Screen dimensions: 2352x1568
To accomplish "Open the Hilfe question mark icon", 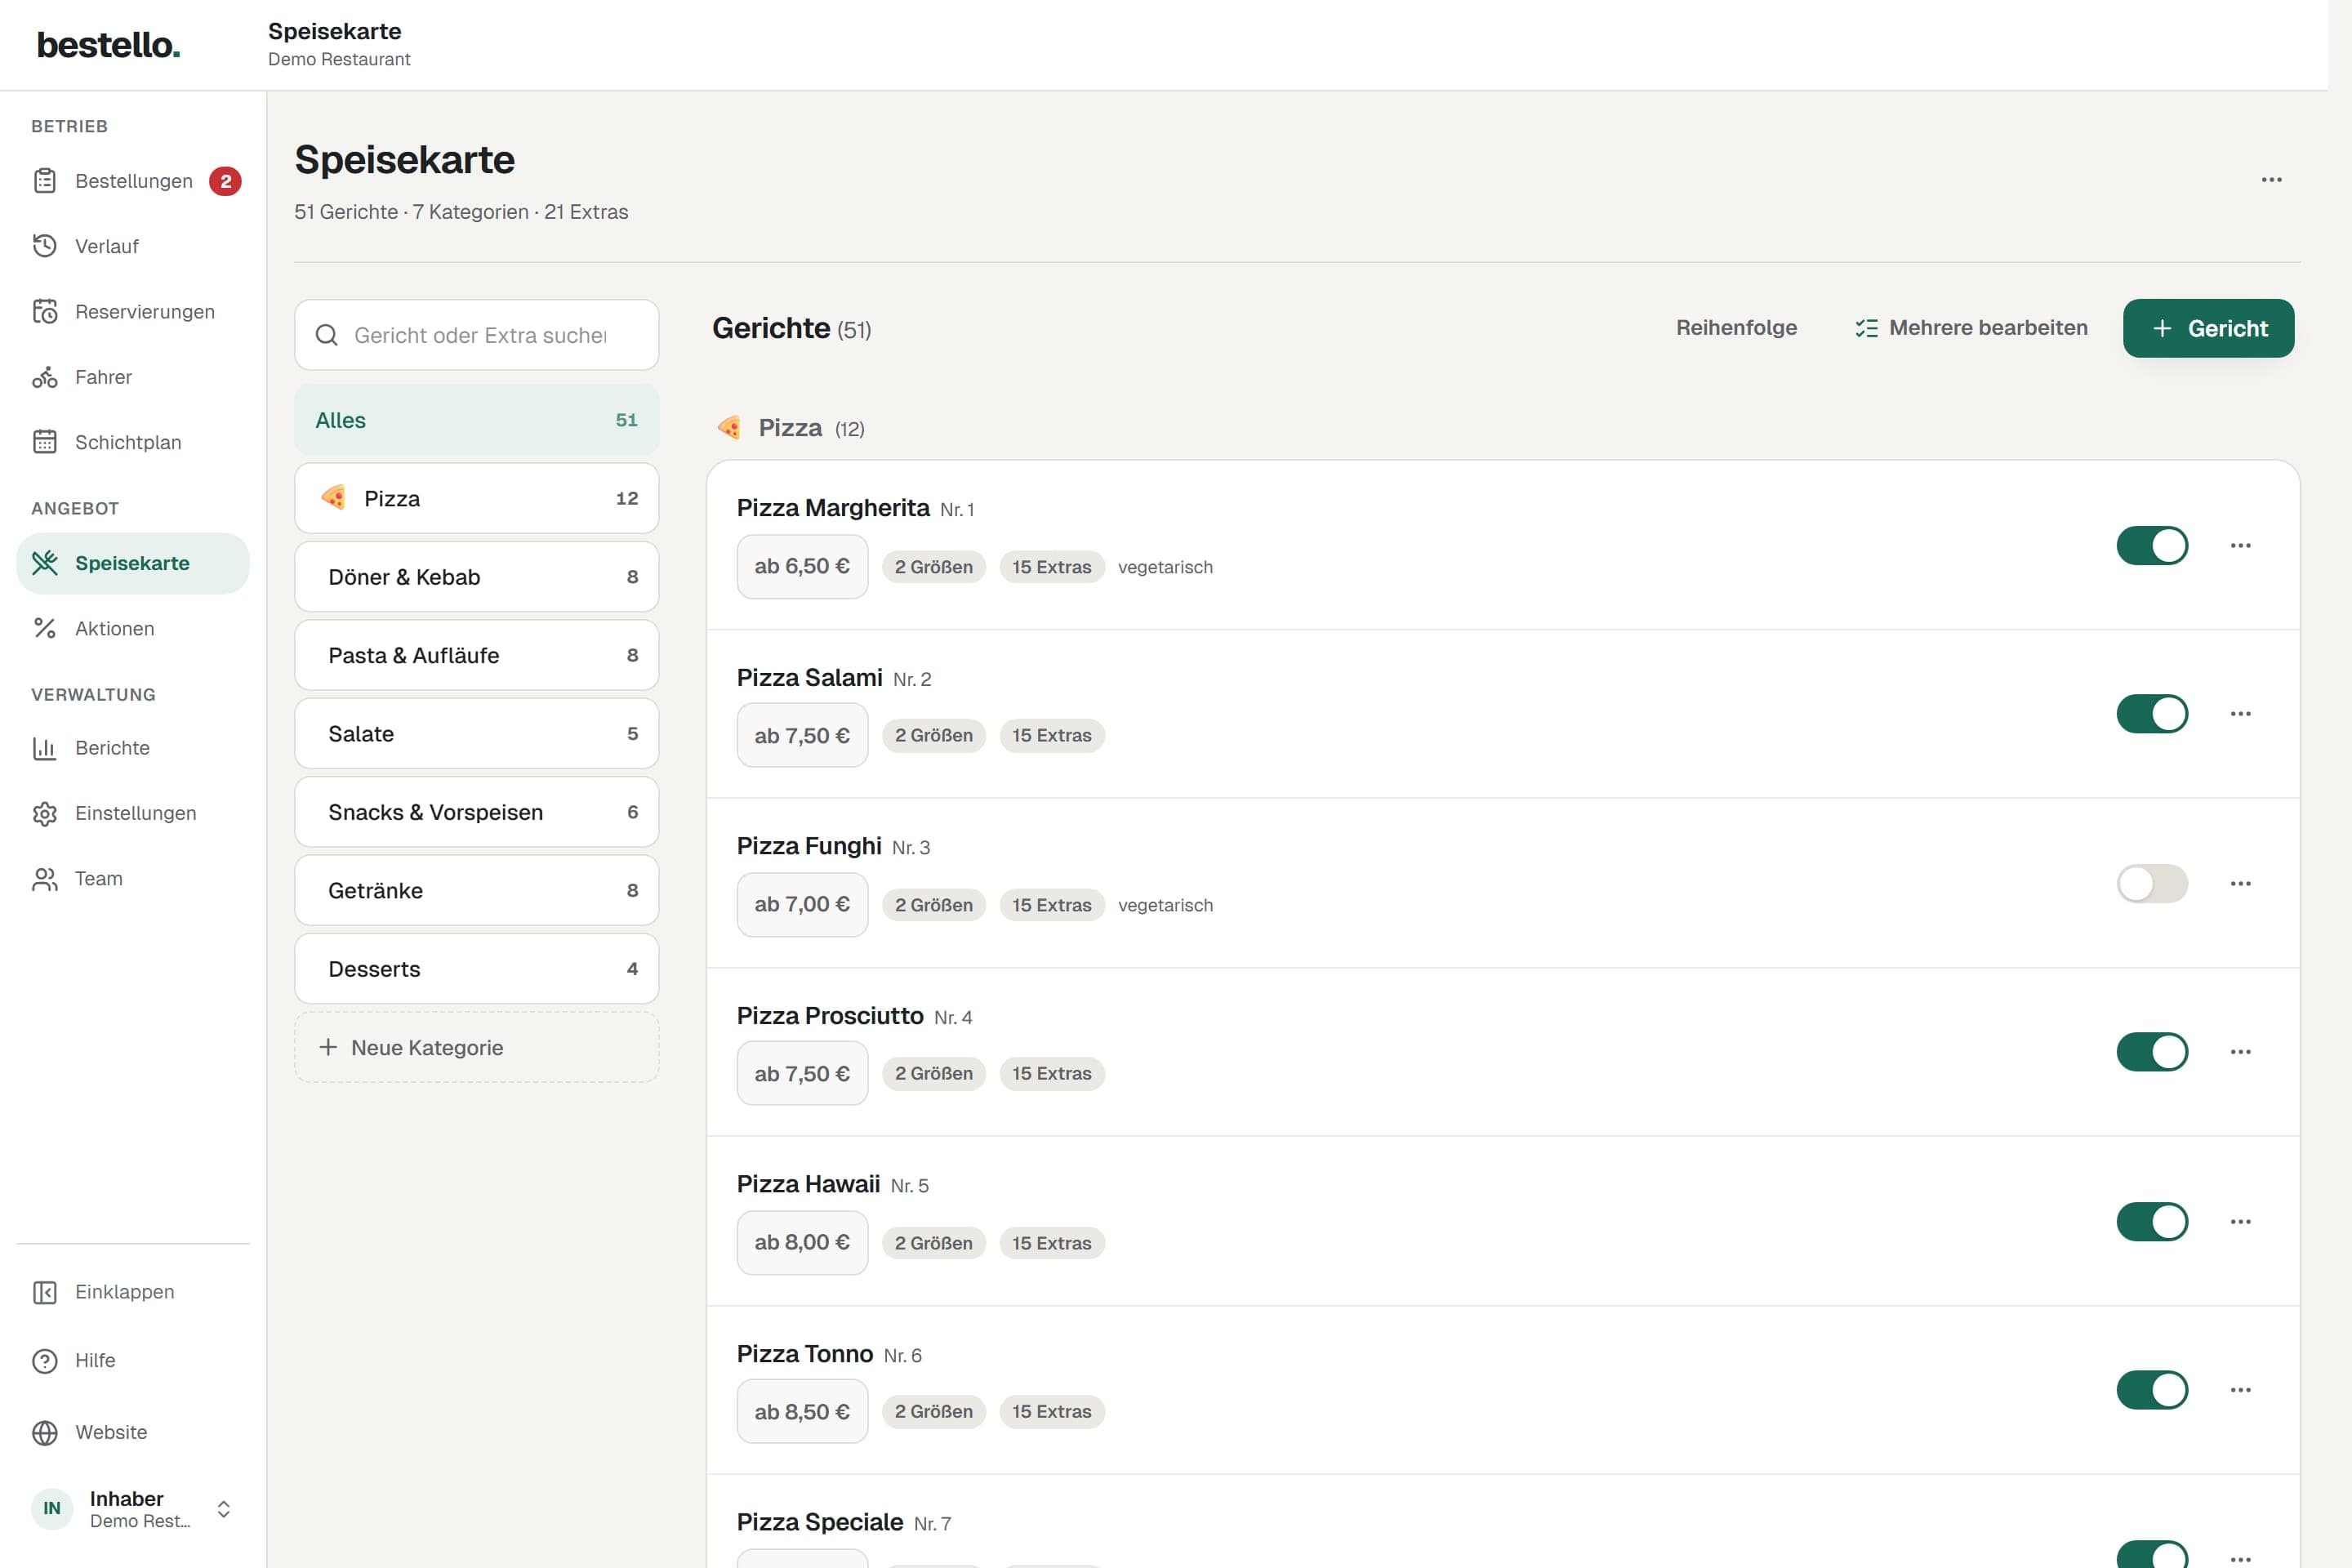I will click(44, 1361).
